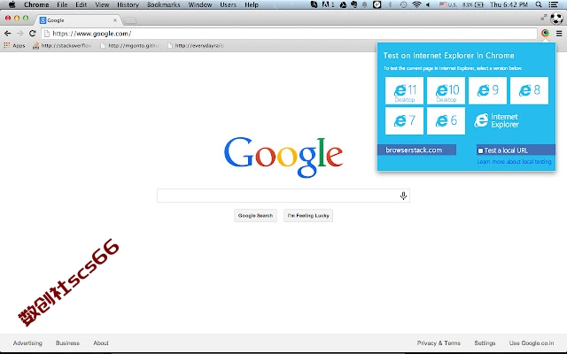Screen dimensions: 567x354
Task: Open the File menu
Action: (x=62, y=4)
